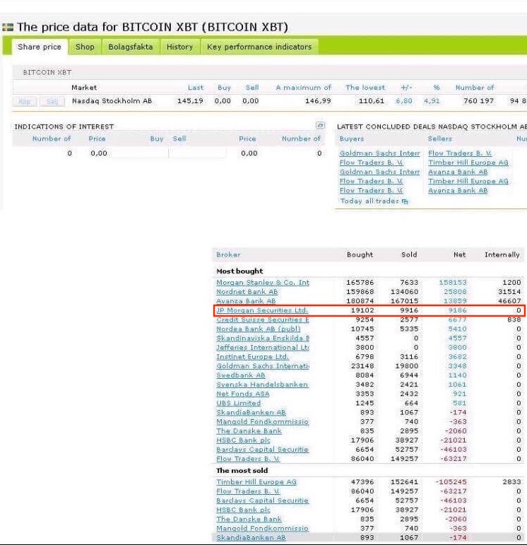Click the Broker column header

tap(228, 254)
